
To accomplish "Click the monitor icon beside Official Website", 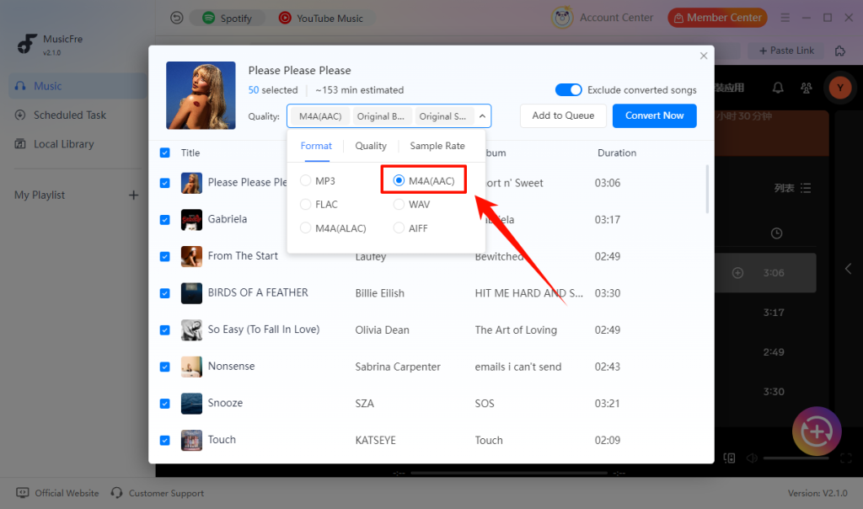I will [x=23, y=492].
